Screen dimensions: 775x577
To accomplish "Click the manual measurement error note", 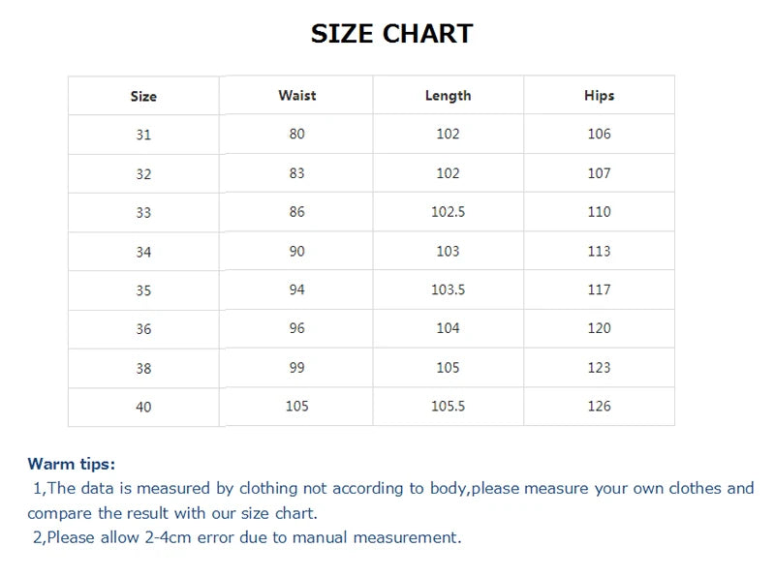I will [x=247, y=537].
